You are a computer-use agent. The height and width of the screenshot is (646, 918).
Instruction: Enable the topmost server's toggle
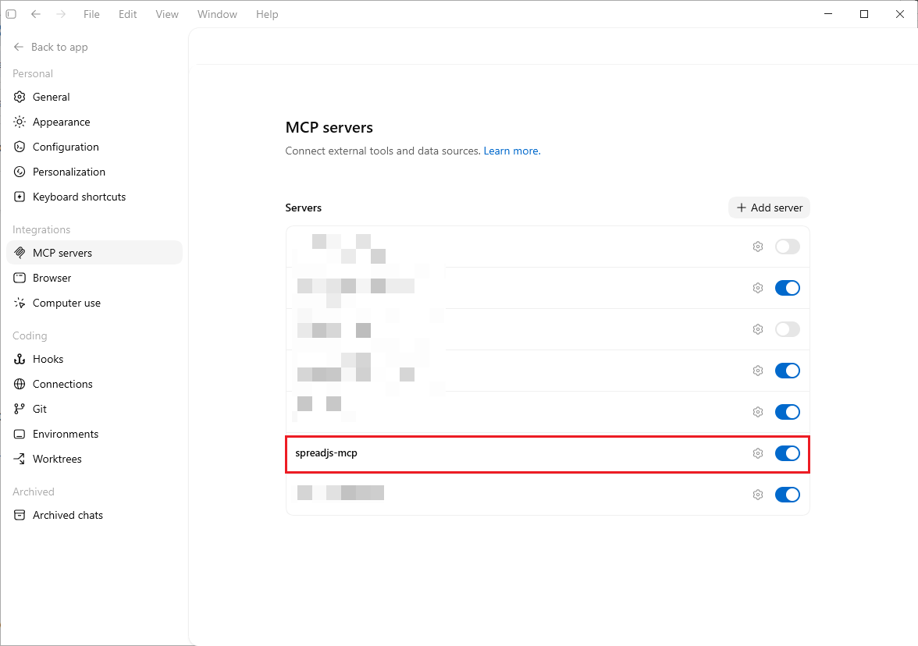pyautogui.click(x=788, y=247)
